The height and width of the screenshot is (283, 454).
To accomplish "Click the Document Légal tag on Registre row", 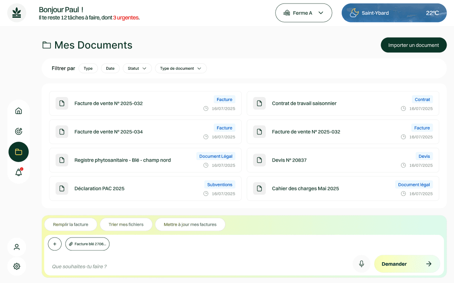I will coord(216,156).
